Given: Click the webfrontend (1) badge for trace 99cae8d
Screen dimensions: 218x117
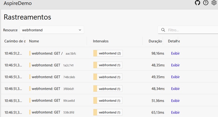Looking at the screenshot, I should (x=108, y=101).
